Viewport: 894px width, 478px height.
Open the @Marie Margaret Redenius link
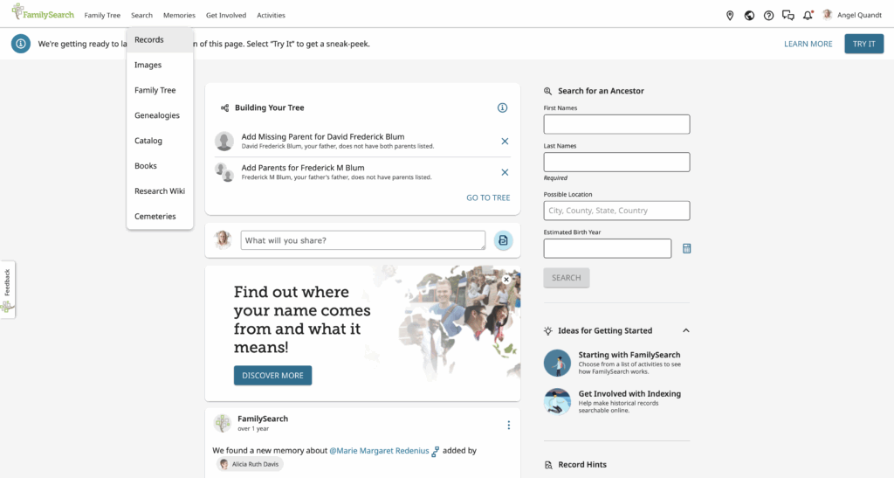[x=379, y=451]
